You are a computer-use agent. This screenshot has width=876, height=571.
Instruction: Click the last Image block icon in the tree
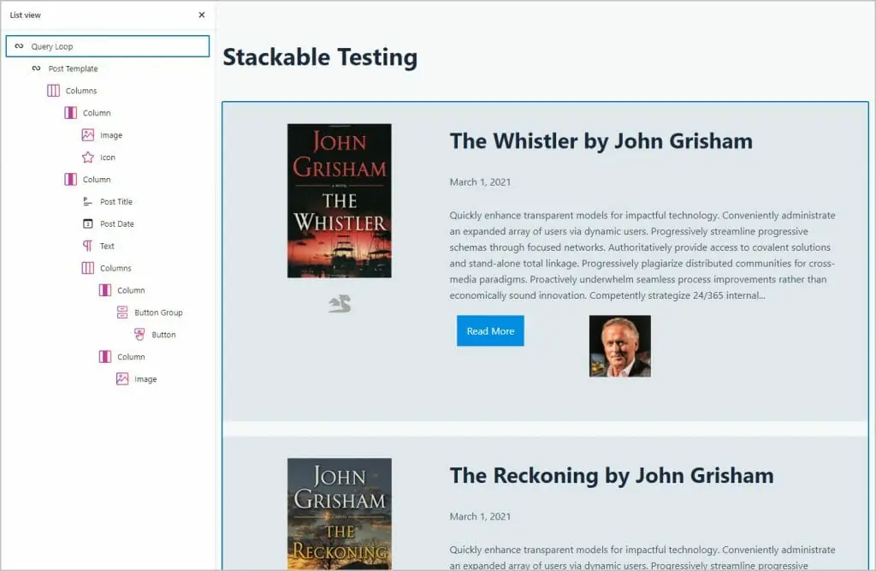(x=122, y=378)
